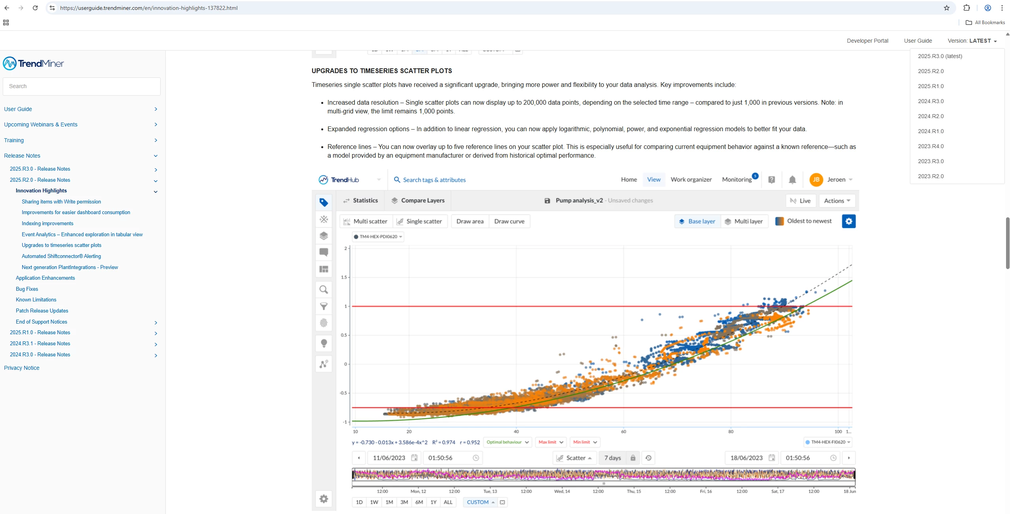Viewport: 1010px width, 514px height.
Task: Toggle the Live mode button
Action: (800, 201)
